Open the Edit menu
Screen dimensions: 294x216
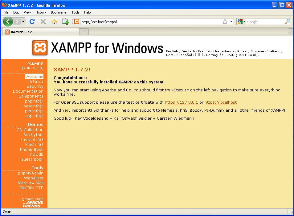[x=16, y=12]
